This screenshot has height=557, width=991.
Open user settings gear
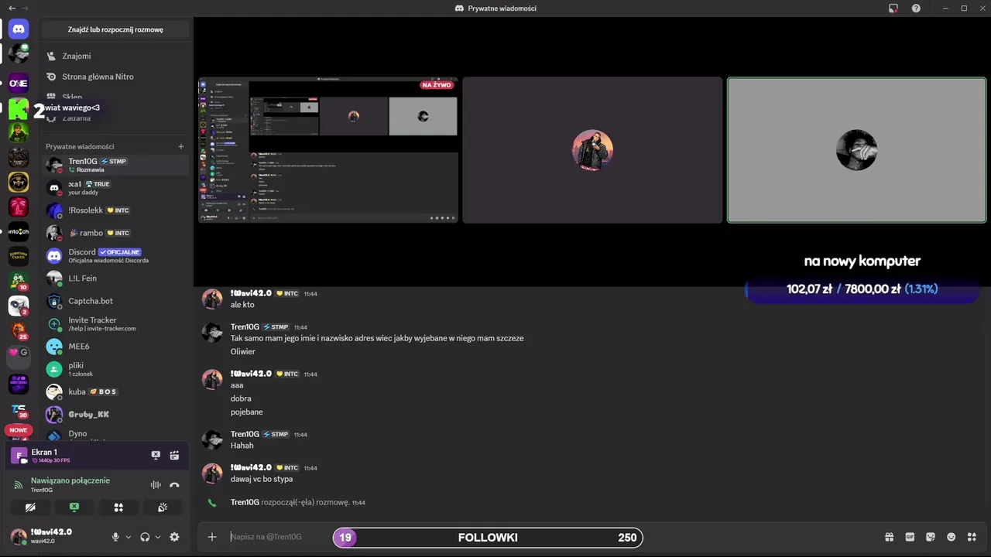click(x=174, y=537)
